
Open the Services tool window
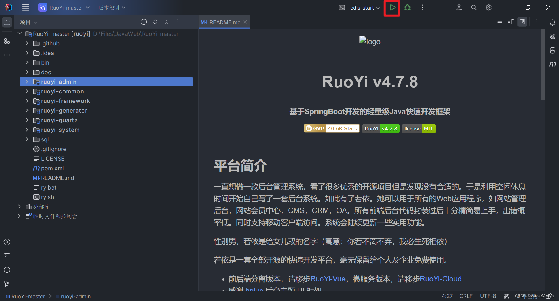pos(7,242)
